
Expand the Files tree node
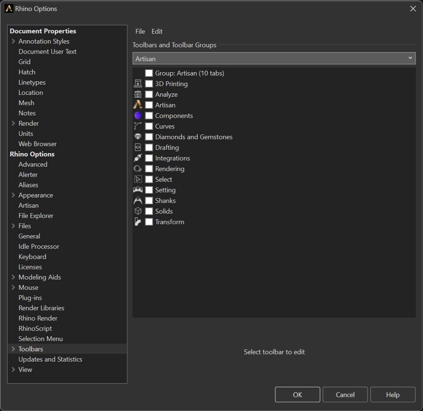tap(13, 226)
